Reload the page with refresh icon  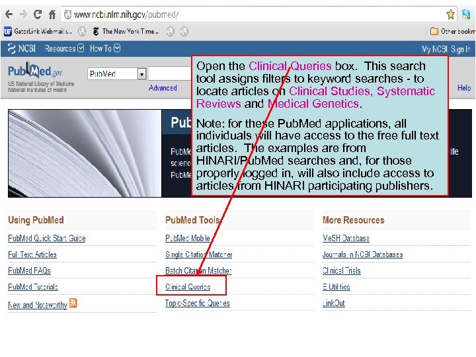pos(38,15)
